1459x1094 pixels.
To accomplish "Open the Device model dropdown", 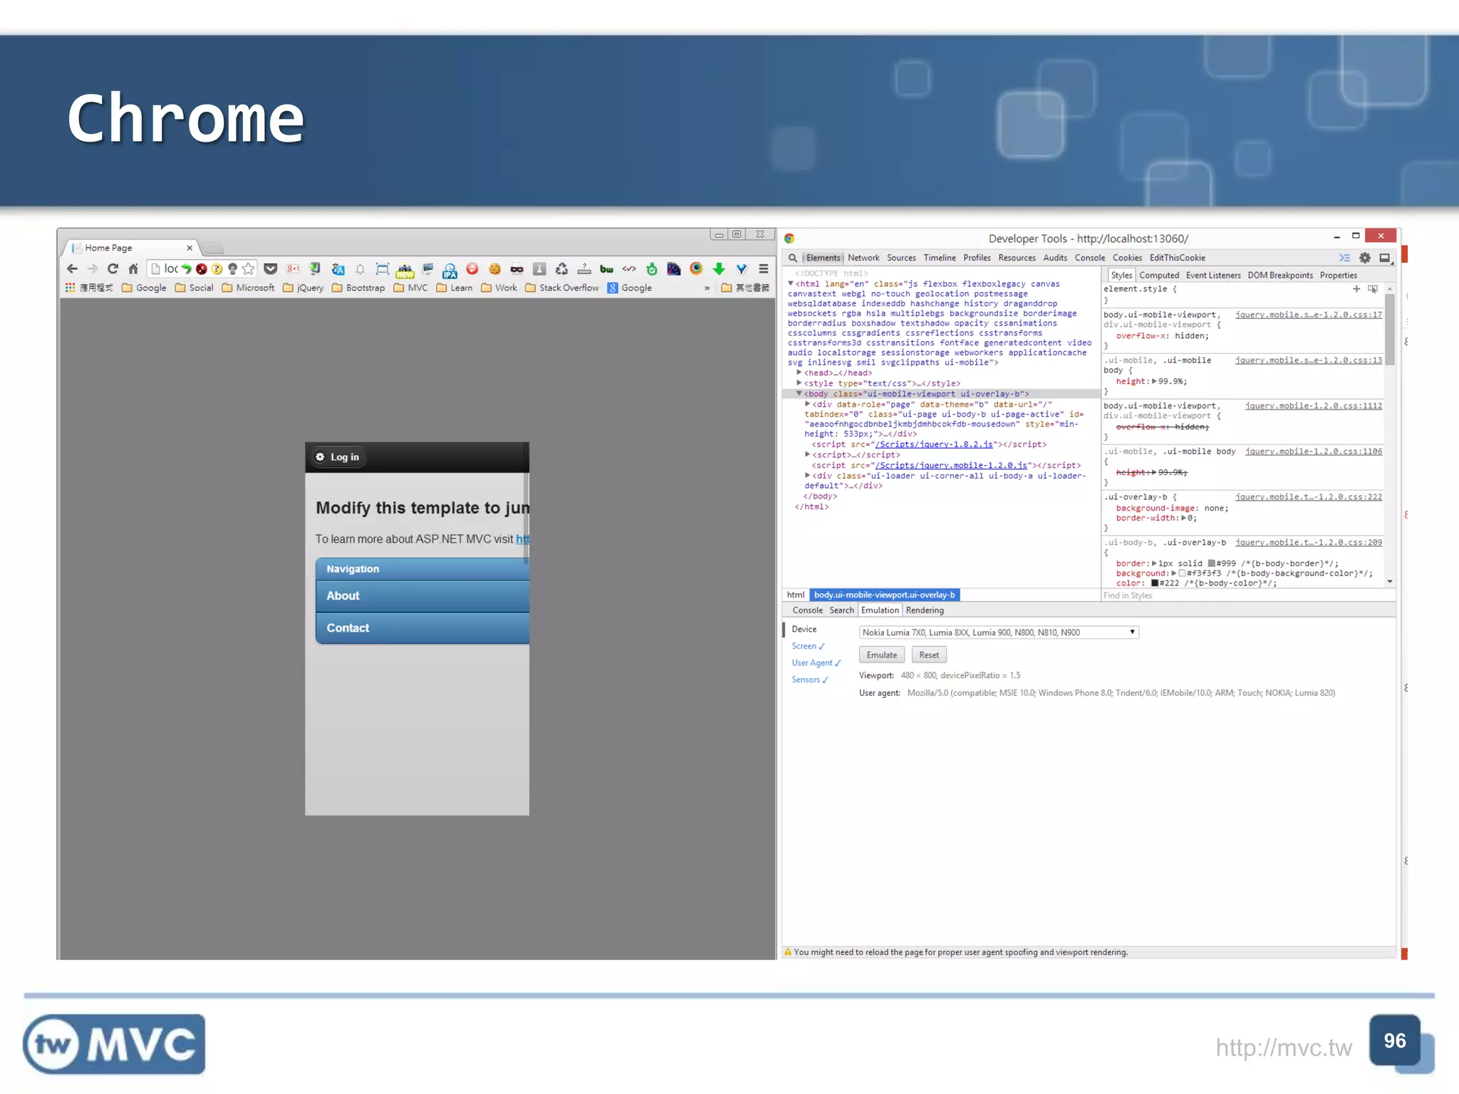I will tap(999, 632).
